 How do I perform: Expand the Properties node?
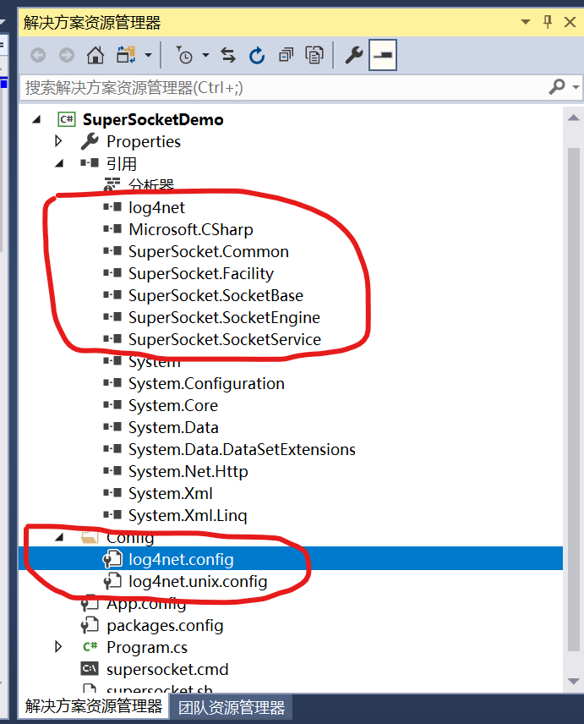57,141
